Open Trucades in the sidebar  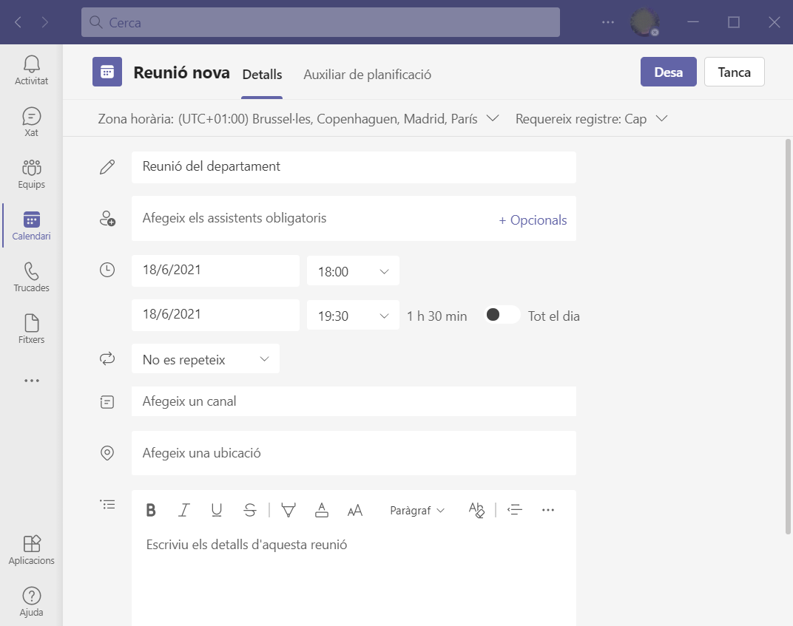point(31,277)
